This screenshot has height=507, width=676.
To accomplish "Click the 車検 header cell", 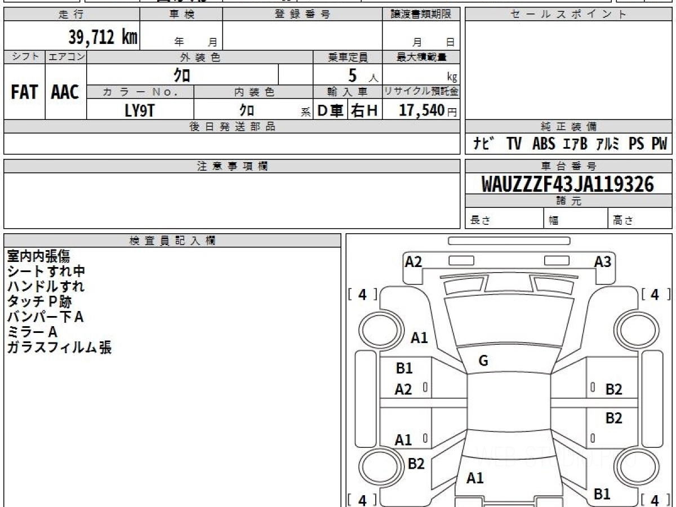I will click(181, 15).
